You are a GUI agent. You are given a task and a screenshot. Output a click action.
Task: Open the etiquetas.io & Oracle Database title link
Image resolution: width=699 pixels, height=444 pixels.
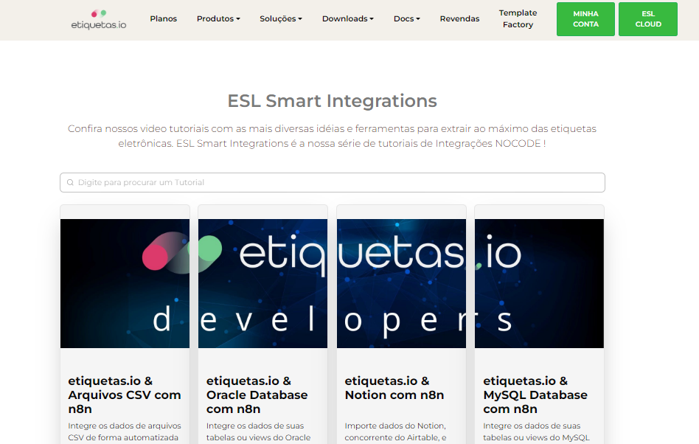pyautogui.click(x=257, y=395)
